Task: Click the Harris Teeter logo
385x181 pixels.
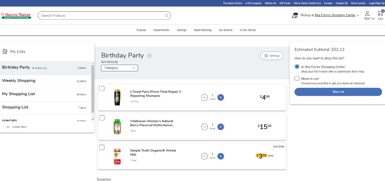Action: [x=16, y=16]
